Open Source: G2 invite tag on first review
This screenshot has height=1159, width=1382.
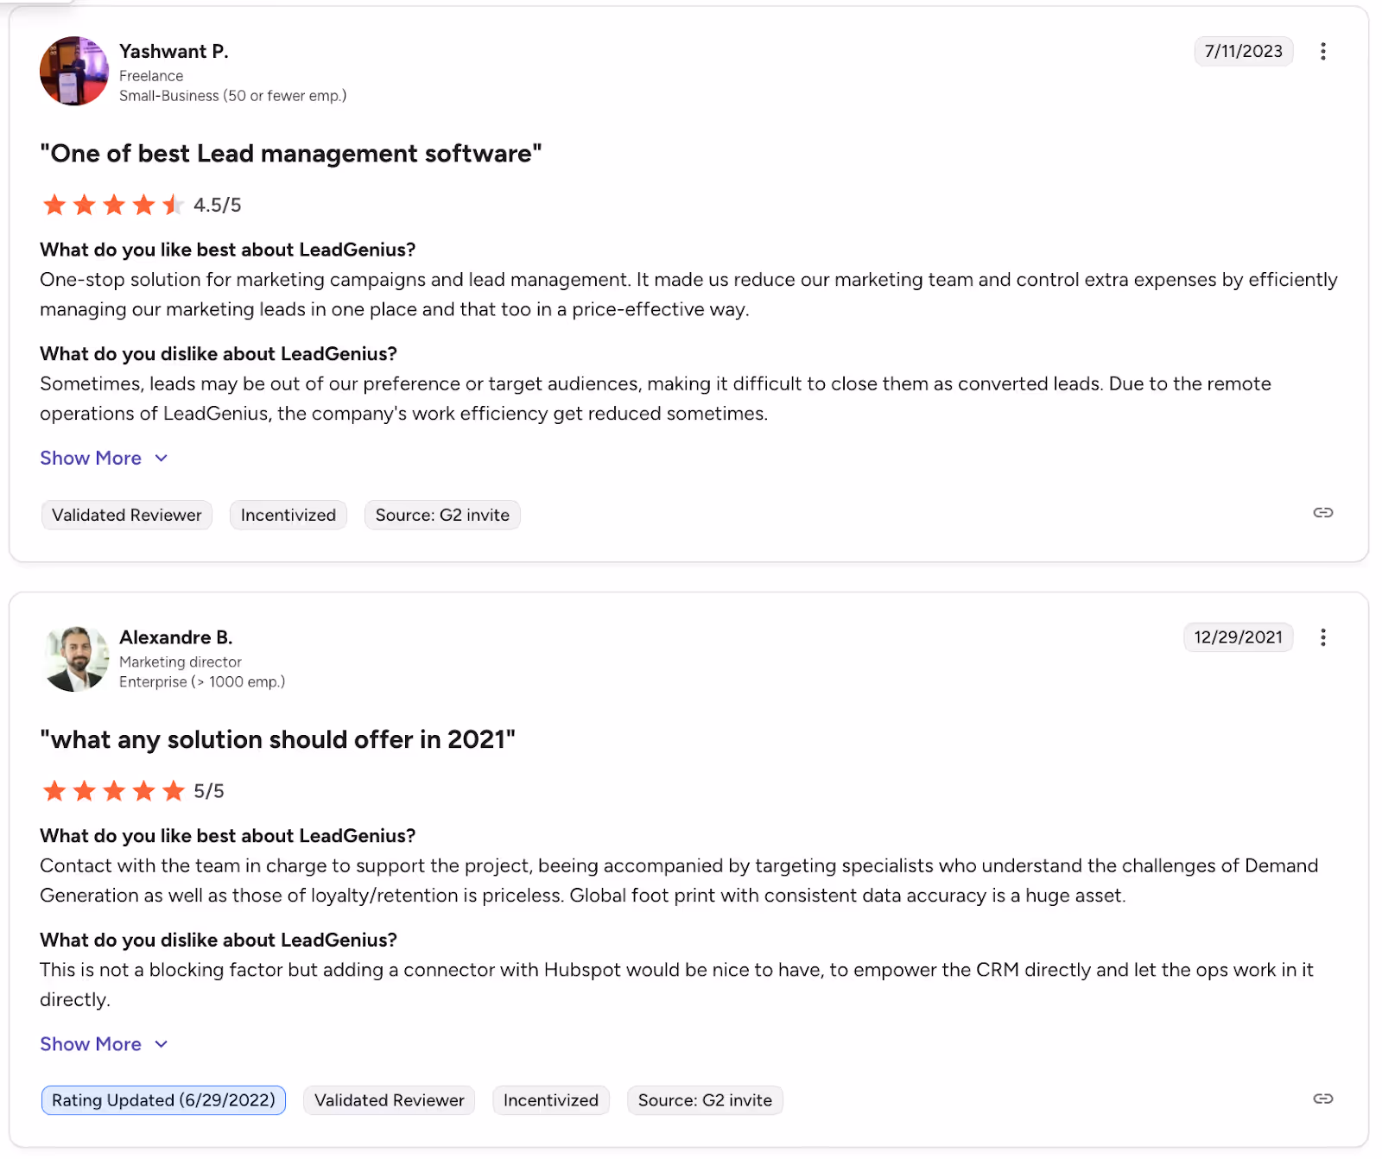(x=441, y=515)
